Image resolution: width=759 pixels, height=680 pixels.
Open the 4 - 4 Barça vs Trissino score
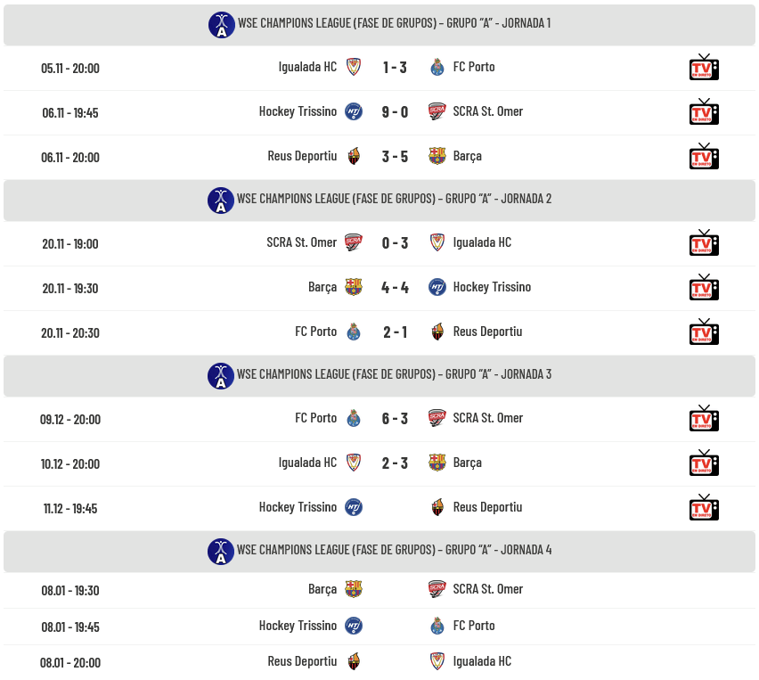click(x=395, y=288)
